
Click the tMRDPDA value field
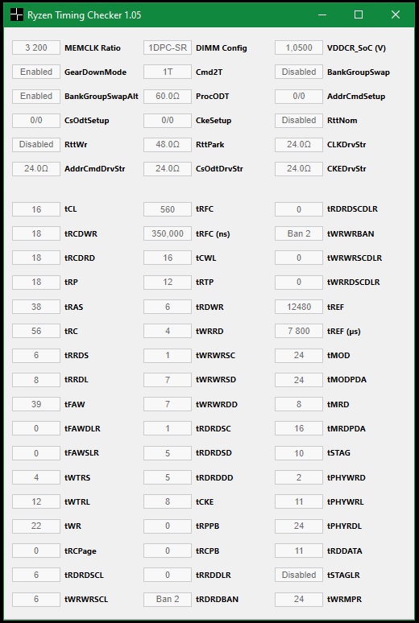[299, 428]
